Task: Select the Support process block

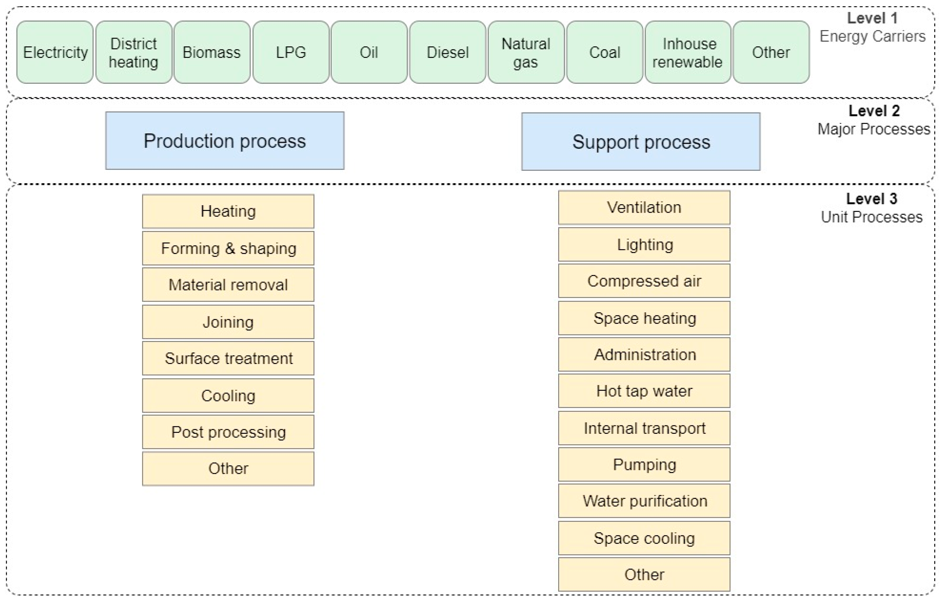Action: tap(641, 142)
